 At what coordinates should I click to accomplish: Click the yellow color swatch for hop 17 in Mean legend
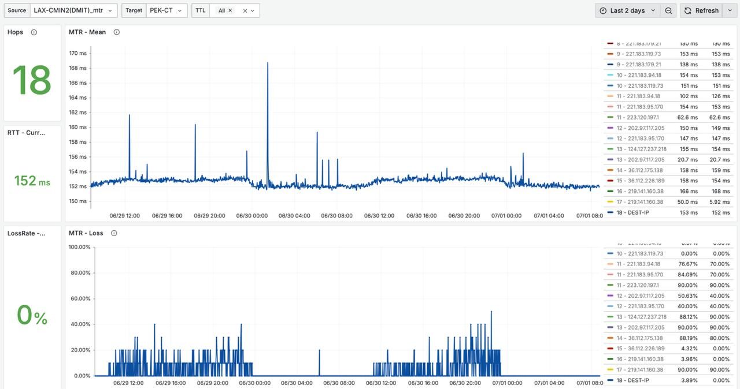point(610,202)
